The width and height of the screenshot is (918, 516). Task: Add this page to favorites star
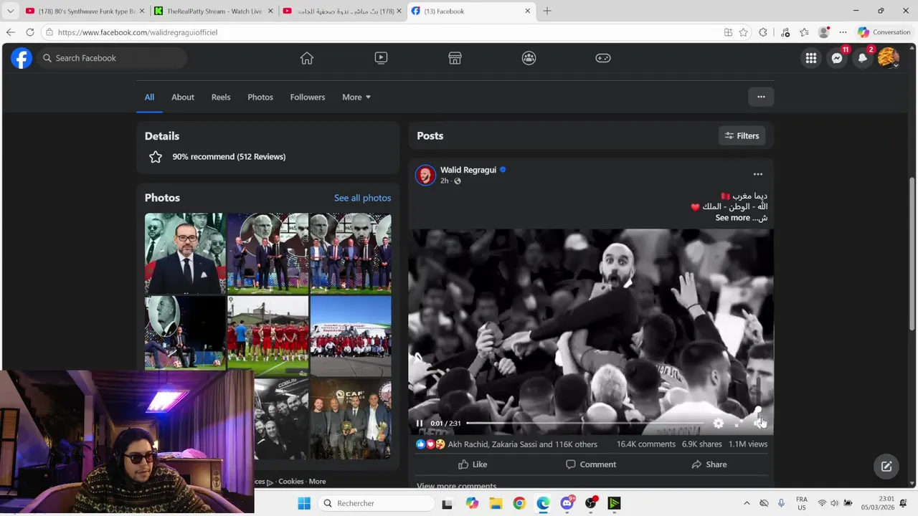744,32
